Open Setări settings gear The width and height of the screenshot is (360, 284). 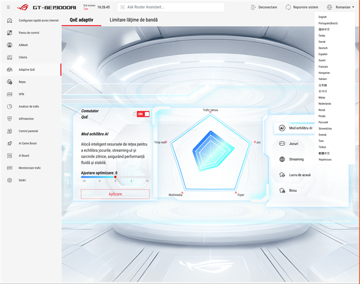click(x=22, y=180)
